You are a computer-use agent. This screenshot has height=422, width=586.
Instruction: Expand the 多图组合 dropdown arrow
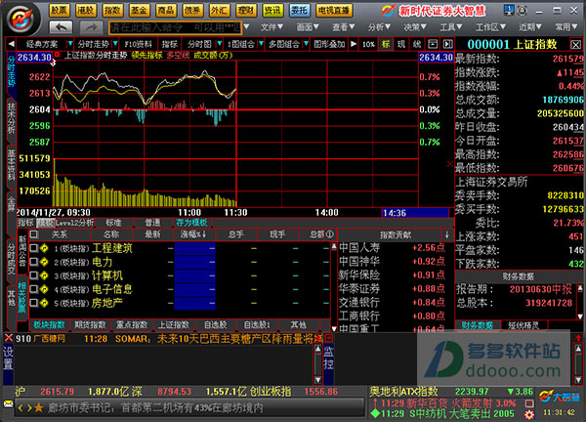pyautogui.click(x=306, y=44)
